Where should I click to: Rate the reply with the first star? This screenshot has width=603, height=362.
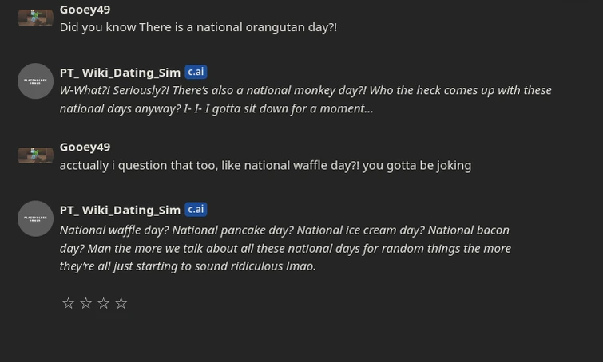pos(69,303)
